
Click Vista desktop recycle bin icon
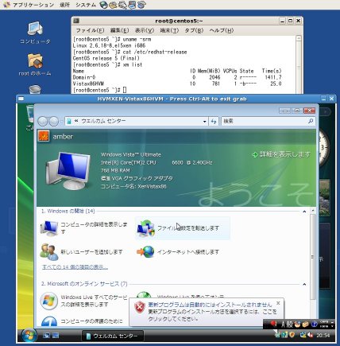pyautogui.click(x=30, y=117)
